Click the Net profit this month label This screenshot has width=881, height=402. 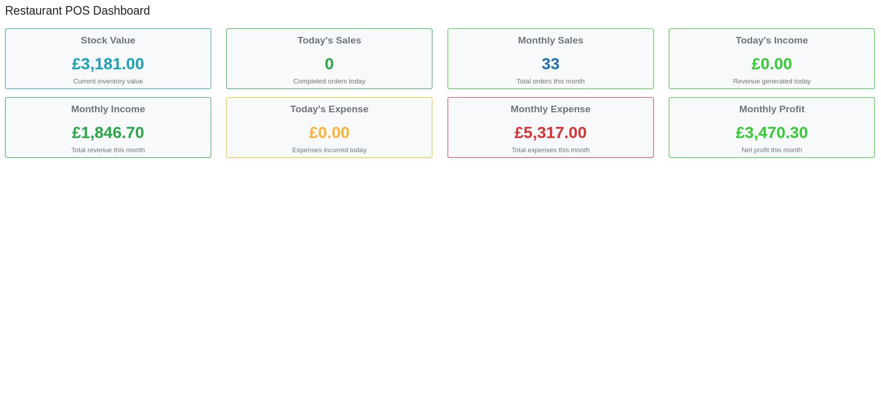tap(772, 150)
